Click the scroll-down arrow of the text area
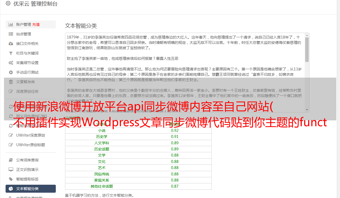This screenshot has height=198, width=340. [307, 110]
